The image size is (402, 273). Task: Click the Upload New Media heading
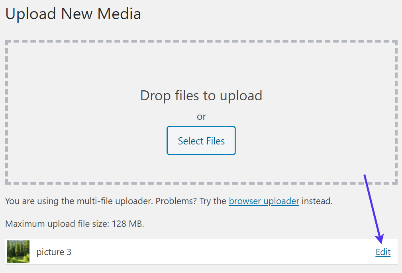click(73, 14)
